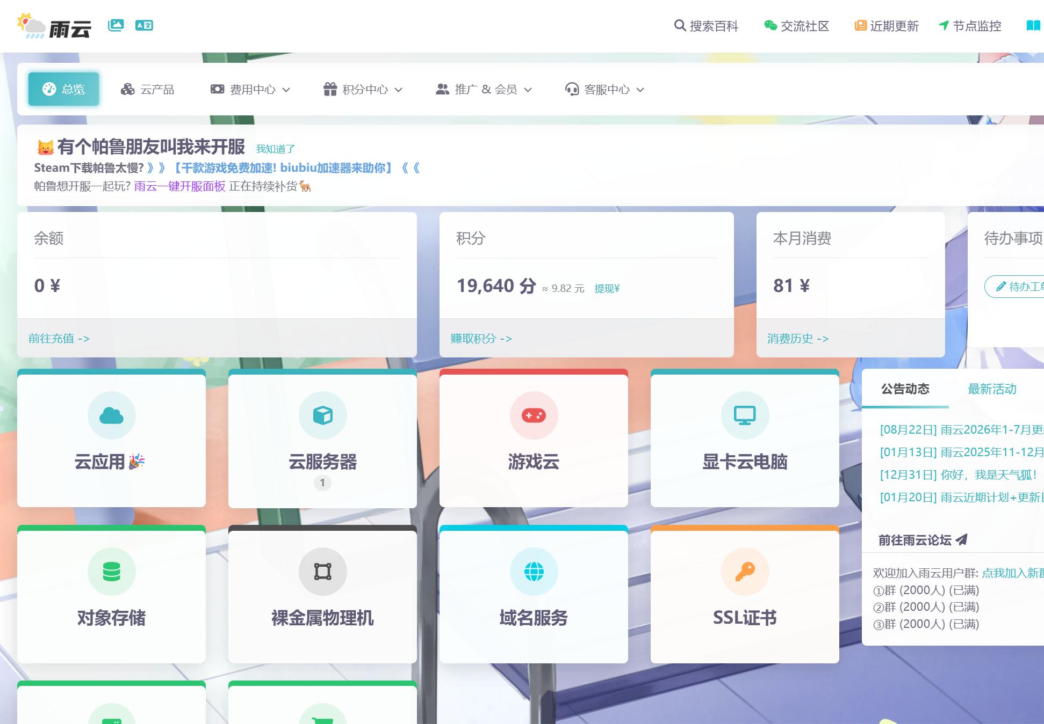The width and height of the screenshot is (1044, 724).
Task: Select the 总览 tab
Action: click(63, 89)
